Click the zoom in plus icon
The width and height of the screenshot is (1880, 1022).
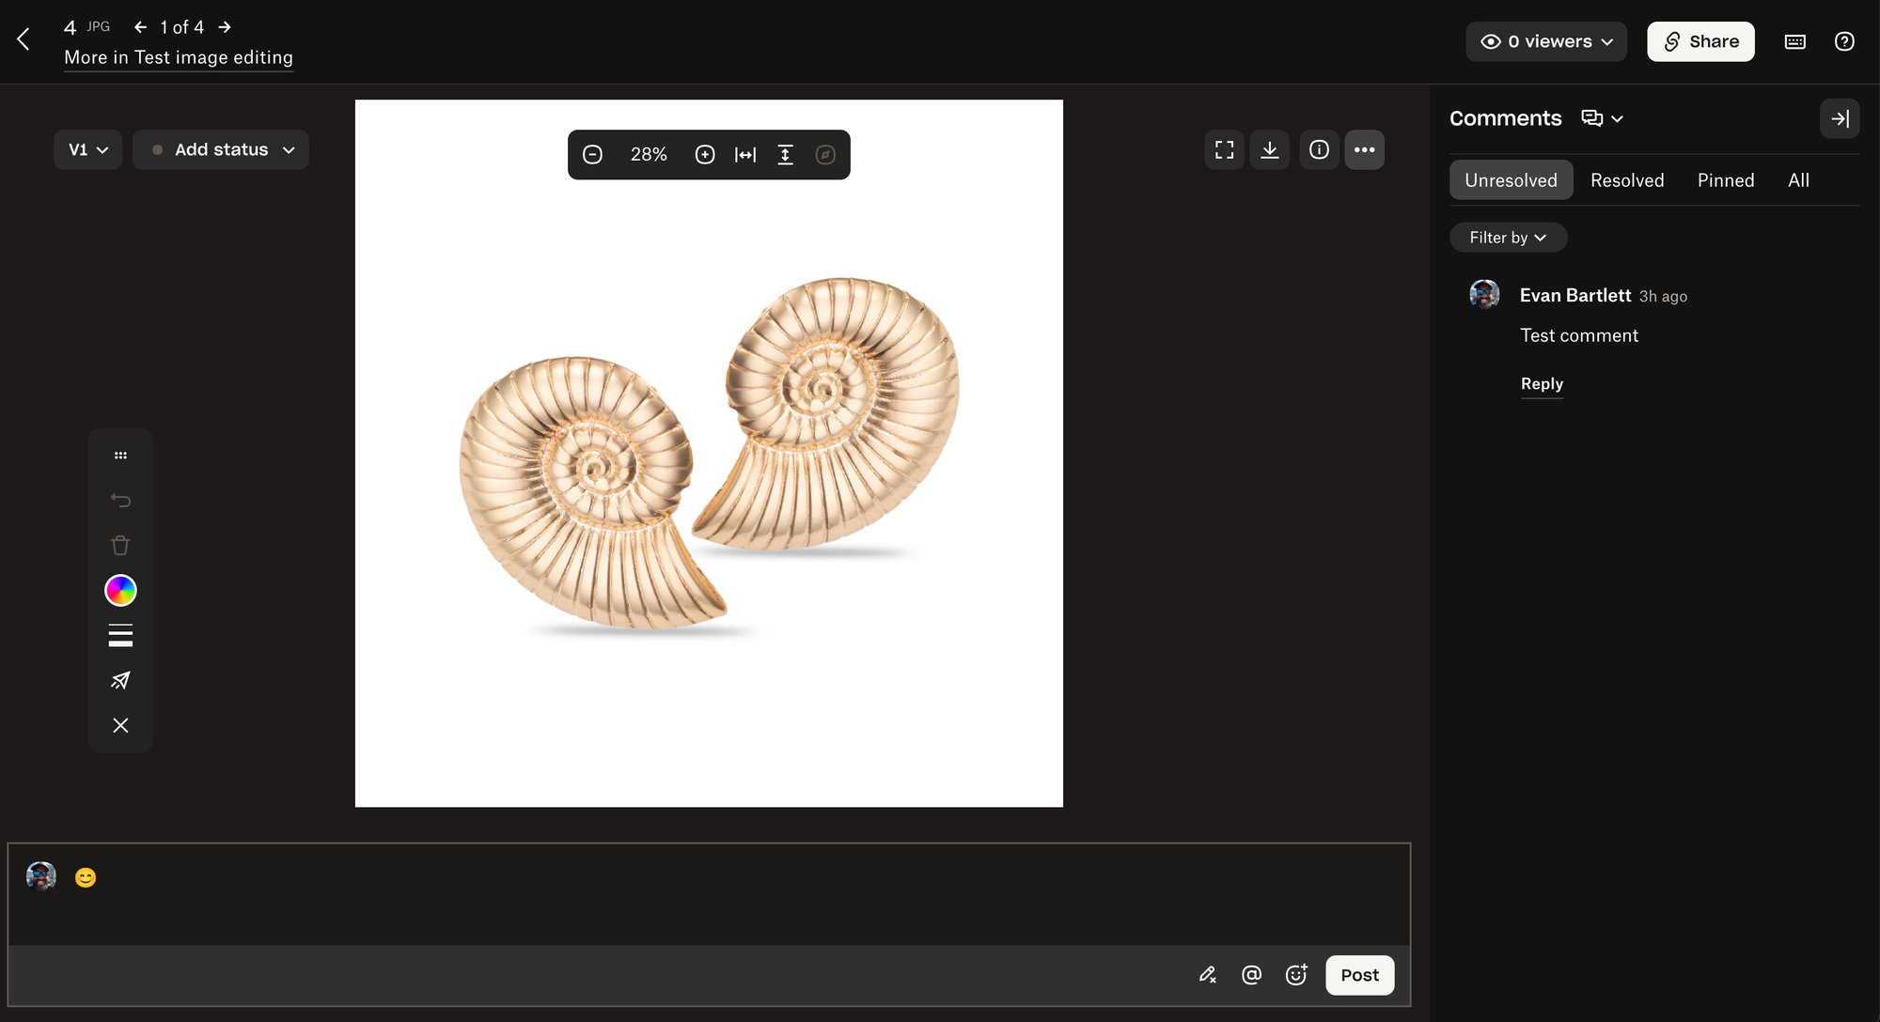[705, 155]
